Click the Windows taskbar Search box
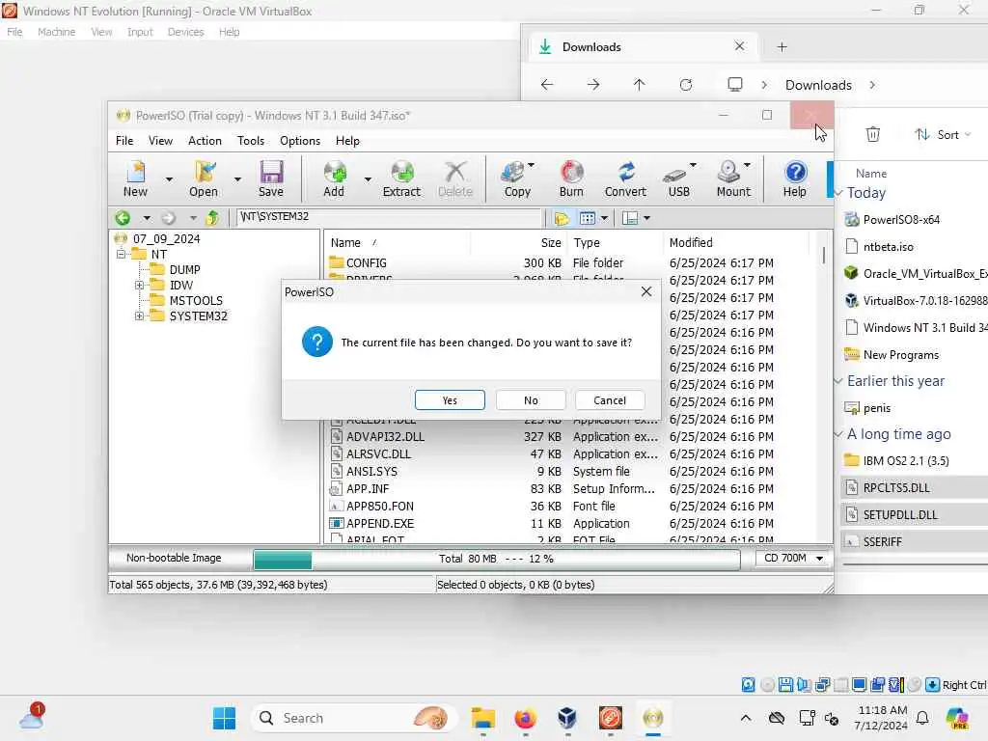 tap(352, 718)
